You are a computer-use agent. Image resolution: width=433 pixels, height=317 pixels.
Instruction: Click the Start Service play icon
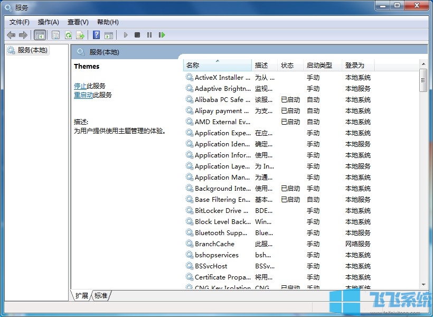pos(126,34)
